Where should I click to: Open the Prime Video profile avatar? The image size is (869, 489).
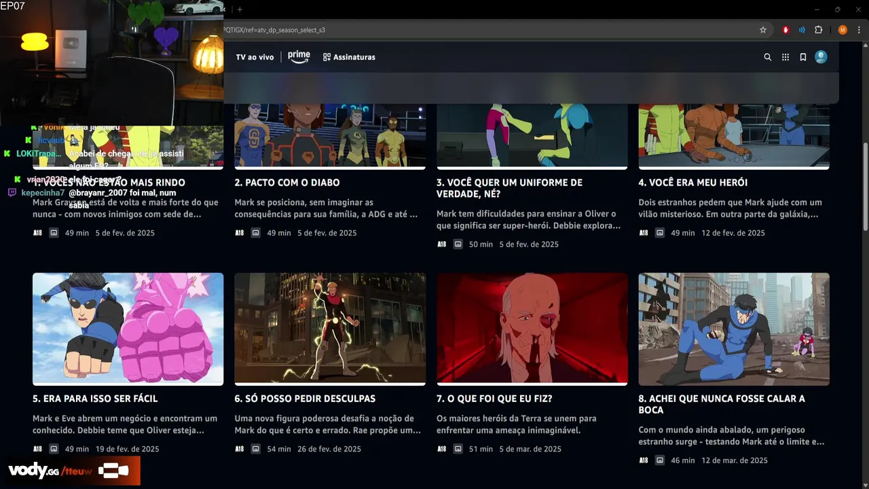[x=821, y=57]
